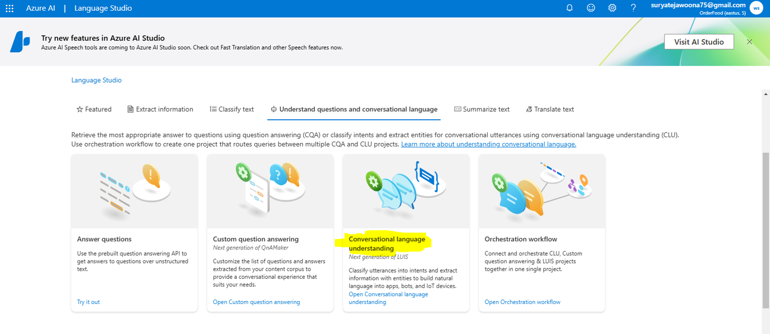Click the feedback smiley face icon

click(591, 8)
